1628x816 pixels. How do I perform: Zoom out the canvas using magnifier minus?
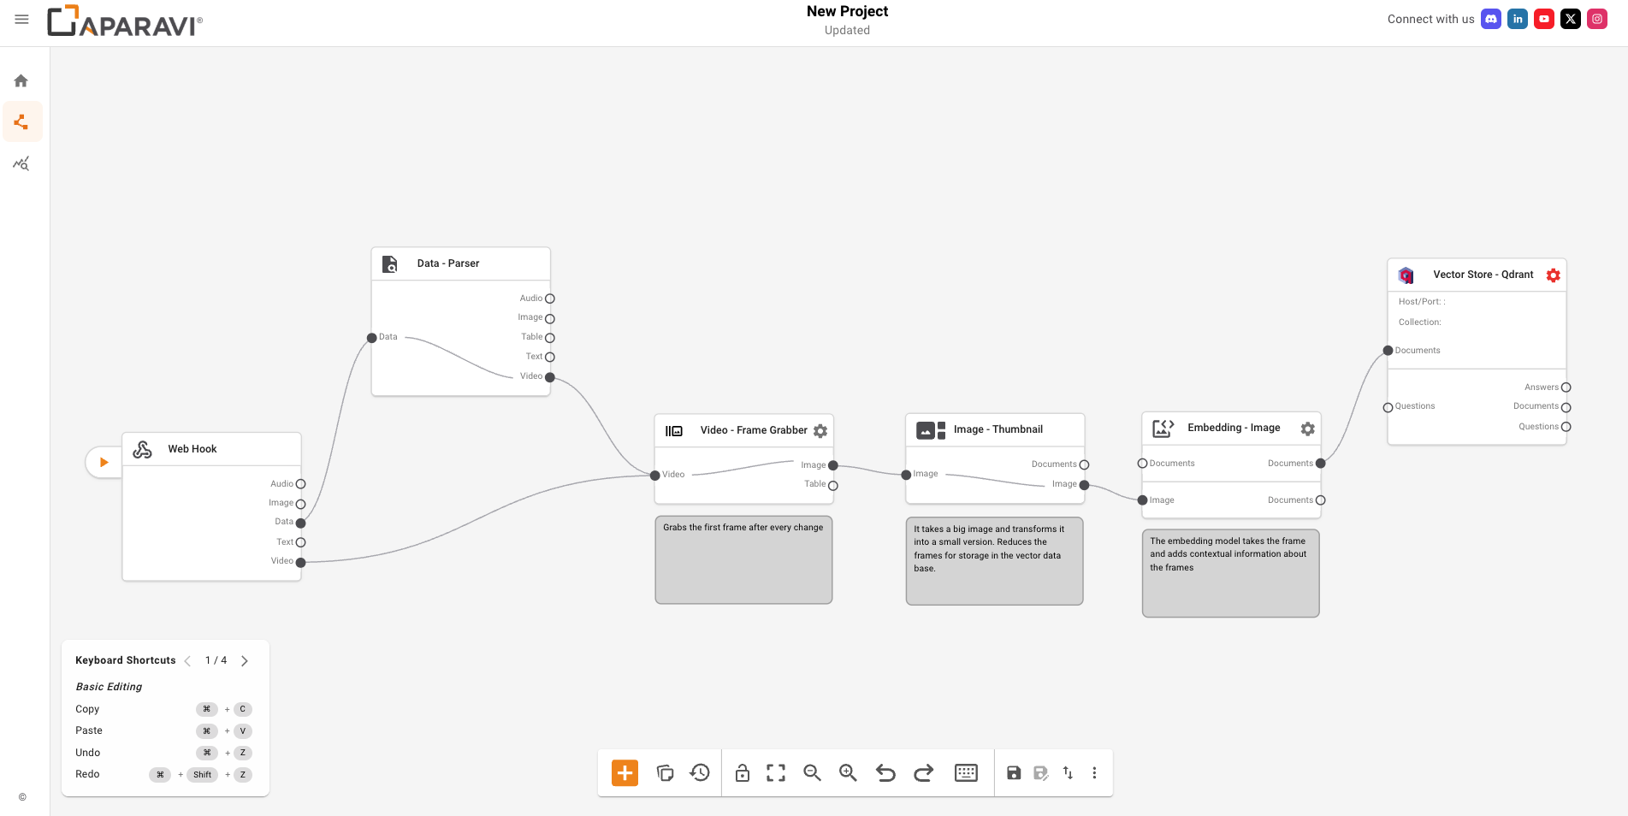tap(812, 773)
